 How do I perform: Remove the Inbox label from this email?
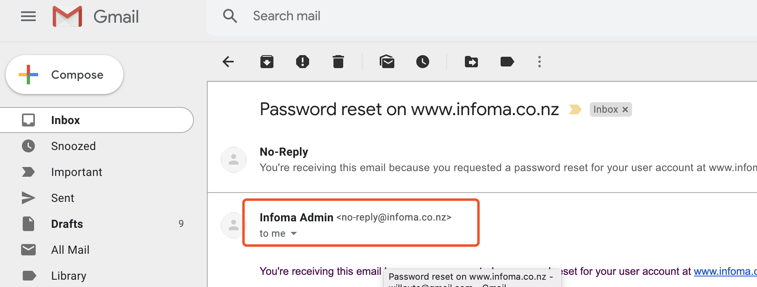point(625,109)
